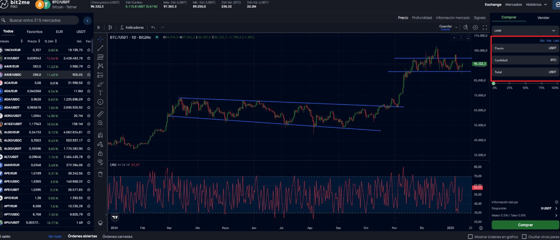Select the brush drawing tool

coord(100,84)
